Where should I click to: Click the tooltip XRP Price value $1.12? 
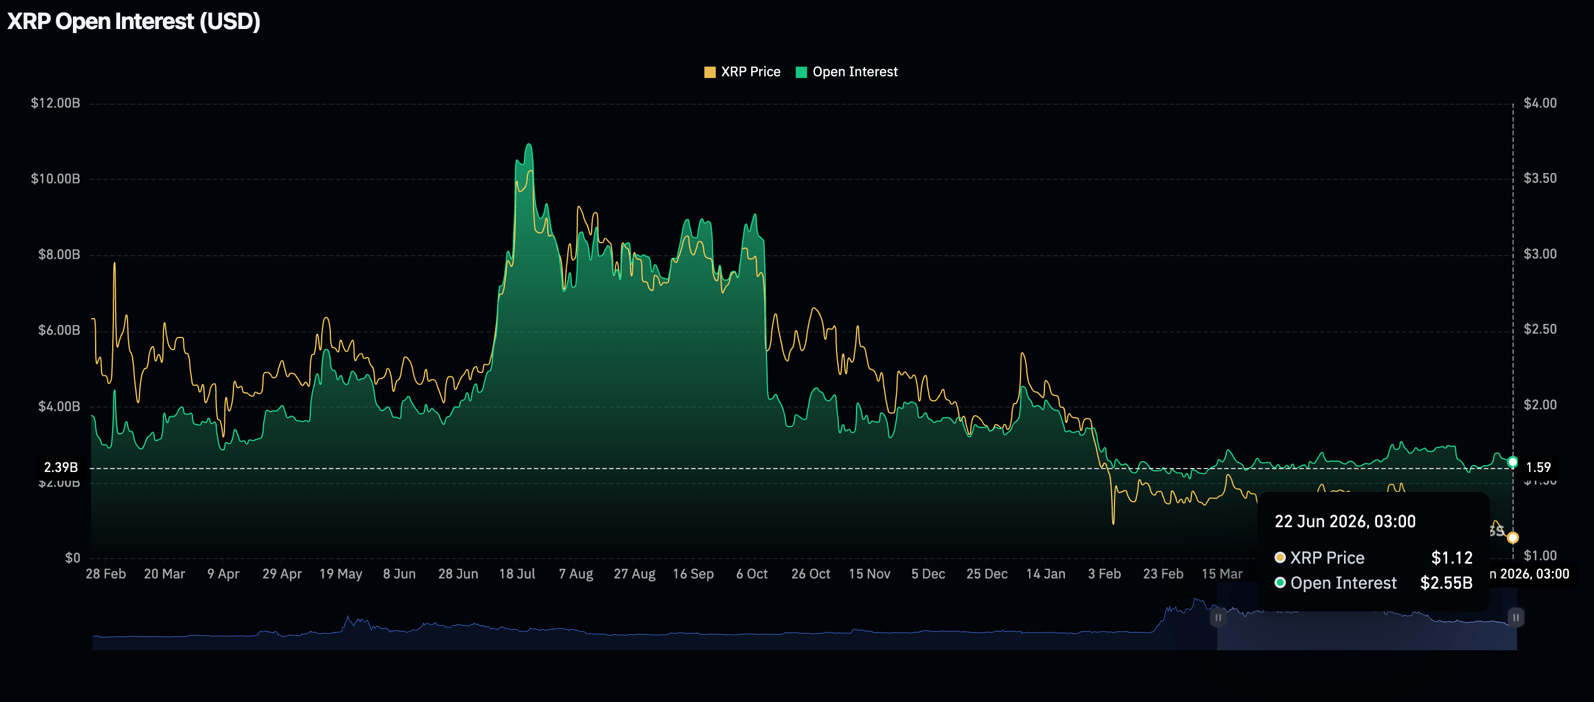click(1452, 558)
